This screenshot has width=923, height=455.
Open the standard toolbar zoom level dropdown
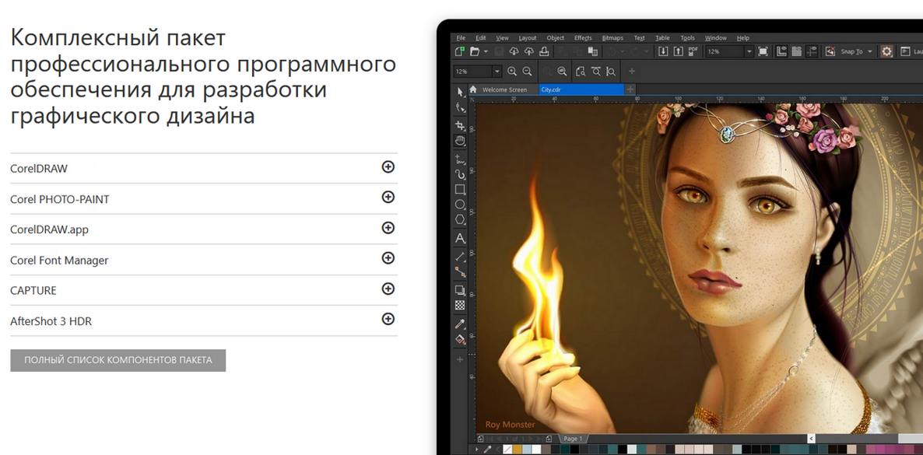pyautogui.click(x=749, y=51)
